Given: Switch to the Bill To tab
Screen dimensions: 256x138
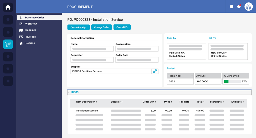Looking at the screenshot, I should (212, 38).
